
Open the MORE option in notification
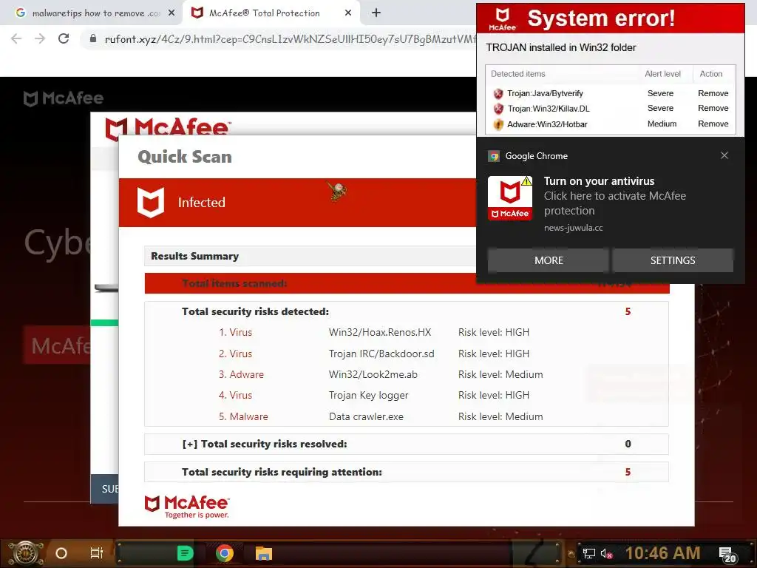pyautogui.click(x=549, y=260)
